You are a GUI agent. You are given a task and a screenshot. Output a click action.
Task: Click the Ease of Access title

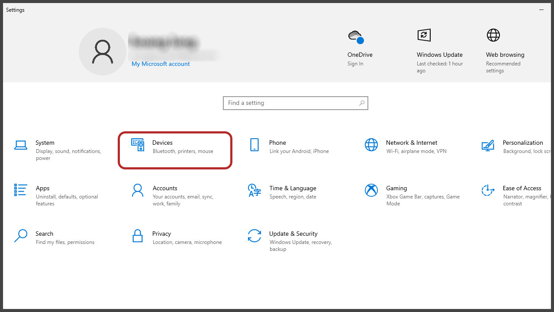[522, 188]
